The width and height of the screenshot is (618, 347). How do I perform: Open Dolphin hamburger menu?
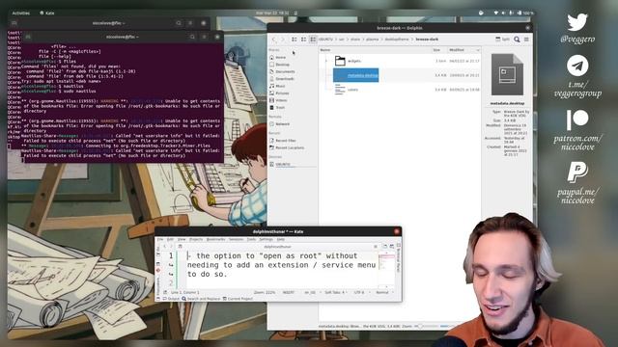[x=526, y=40]
